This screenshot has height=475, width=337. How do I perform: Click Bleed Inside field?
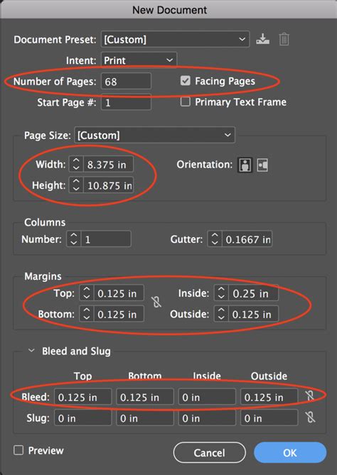(x=207, y=397)
